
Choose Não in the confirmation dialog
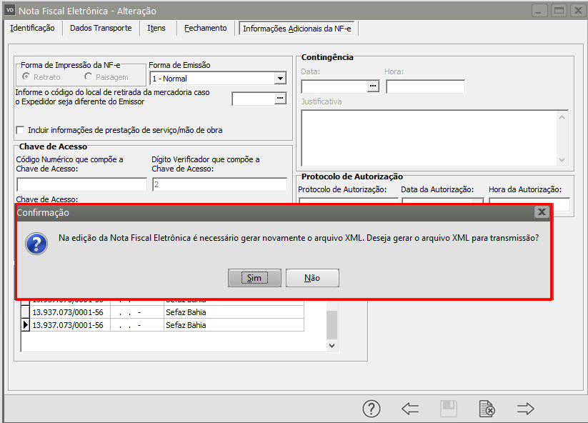tap(312, 278)
